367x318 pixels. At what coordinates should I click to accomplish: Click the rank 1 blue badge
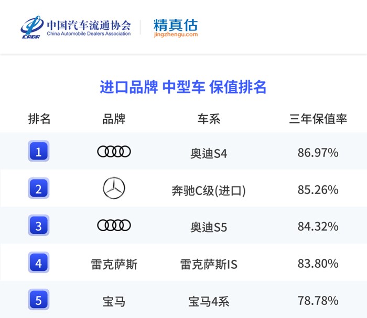tap(39, 151)
